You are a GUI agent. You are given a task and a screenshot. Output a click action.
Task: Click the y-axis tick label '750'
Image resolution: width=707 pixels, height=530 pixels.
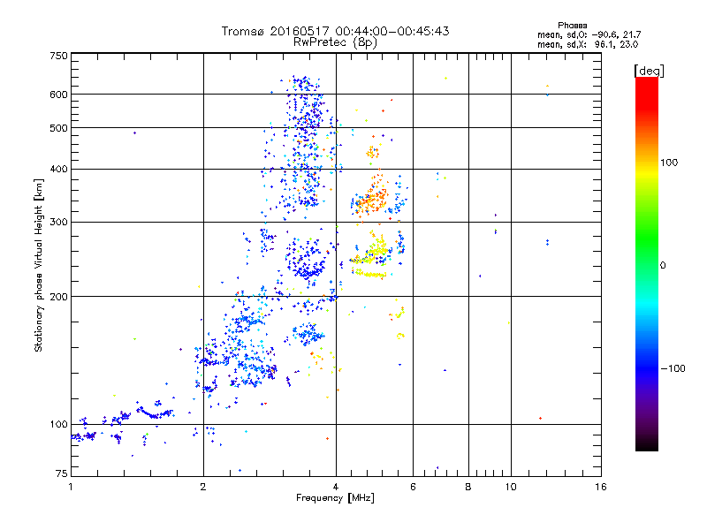coord(58,56)
